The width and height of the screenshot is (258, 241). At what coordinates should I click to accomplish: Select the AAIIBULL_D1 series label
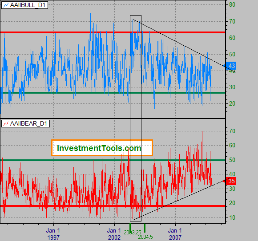coord(28,5)
